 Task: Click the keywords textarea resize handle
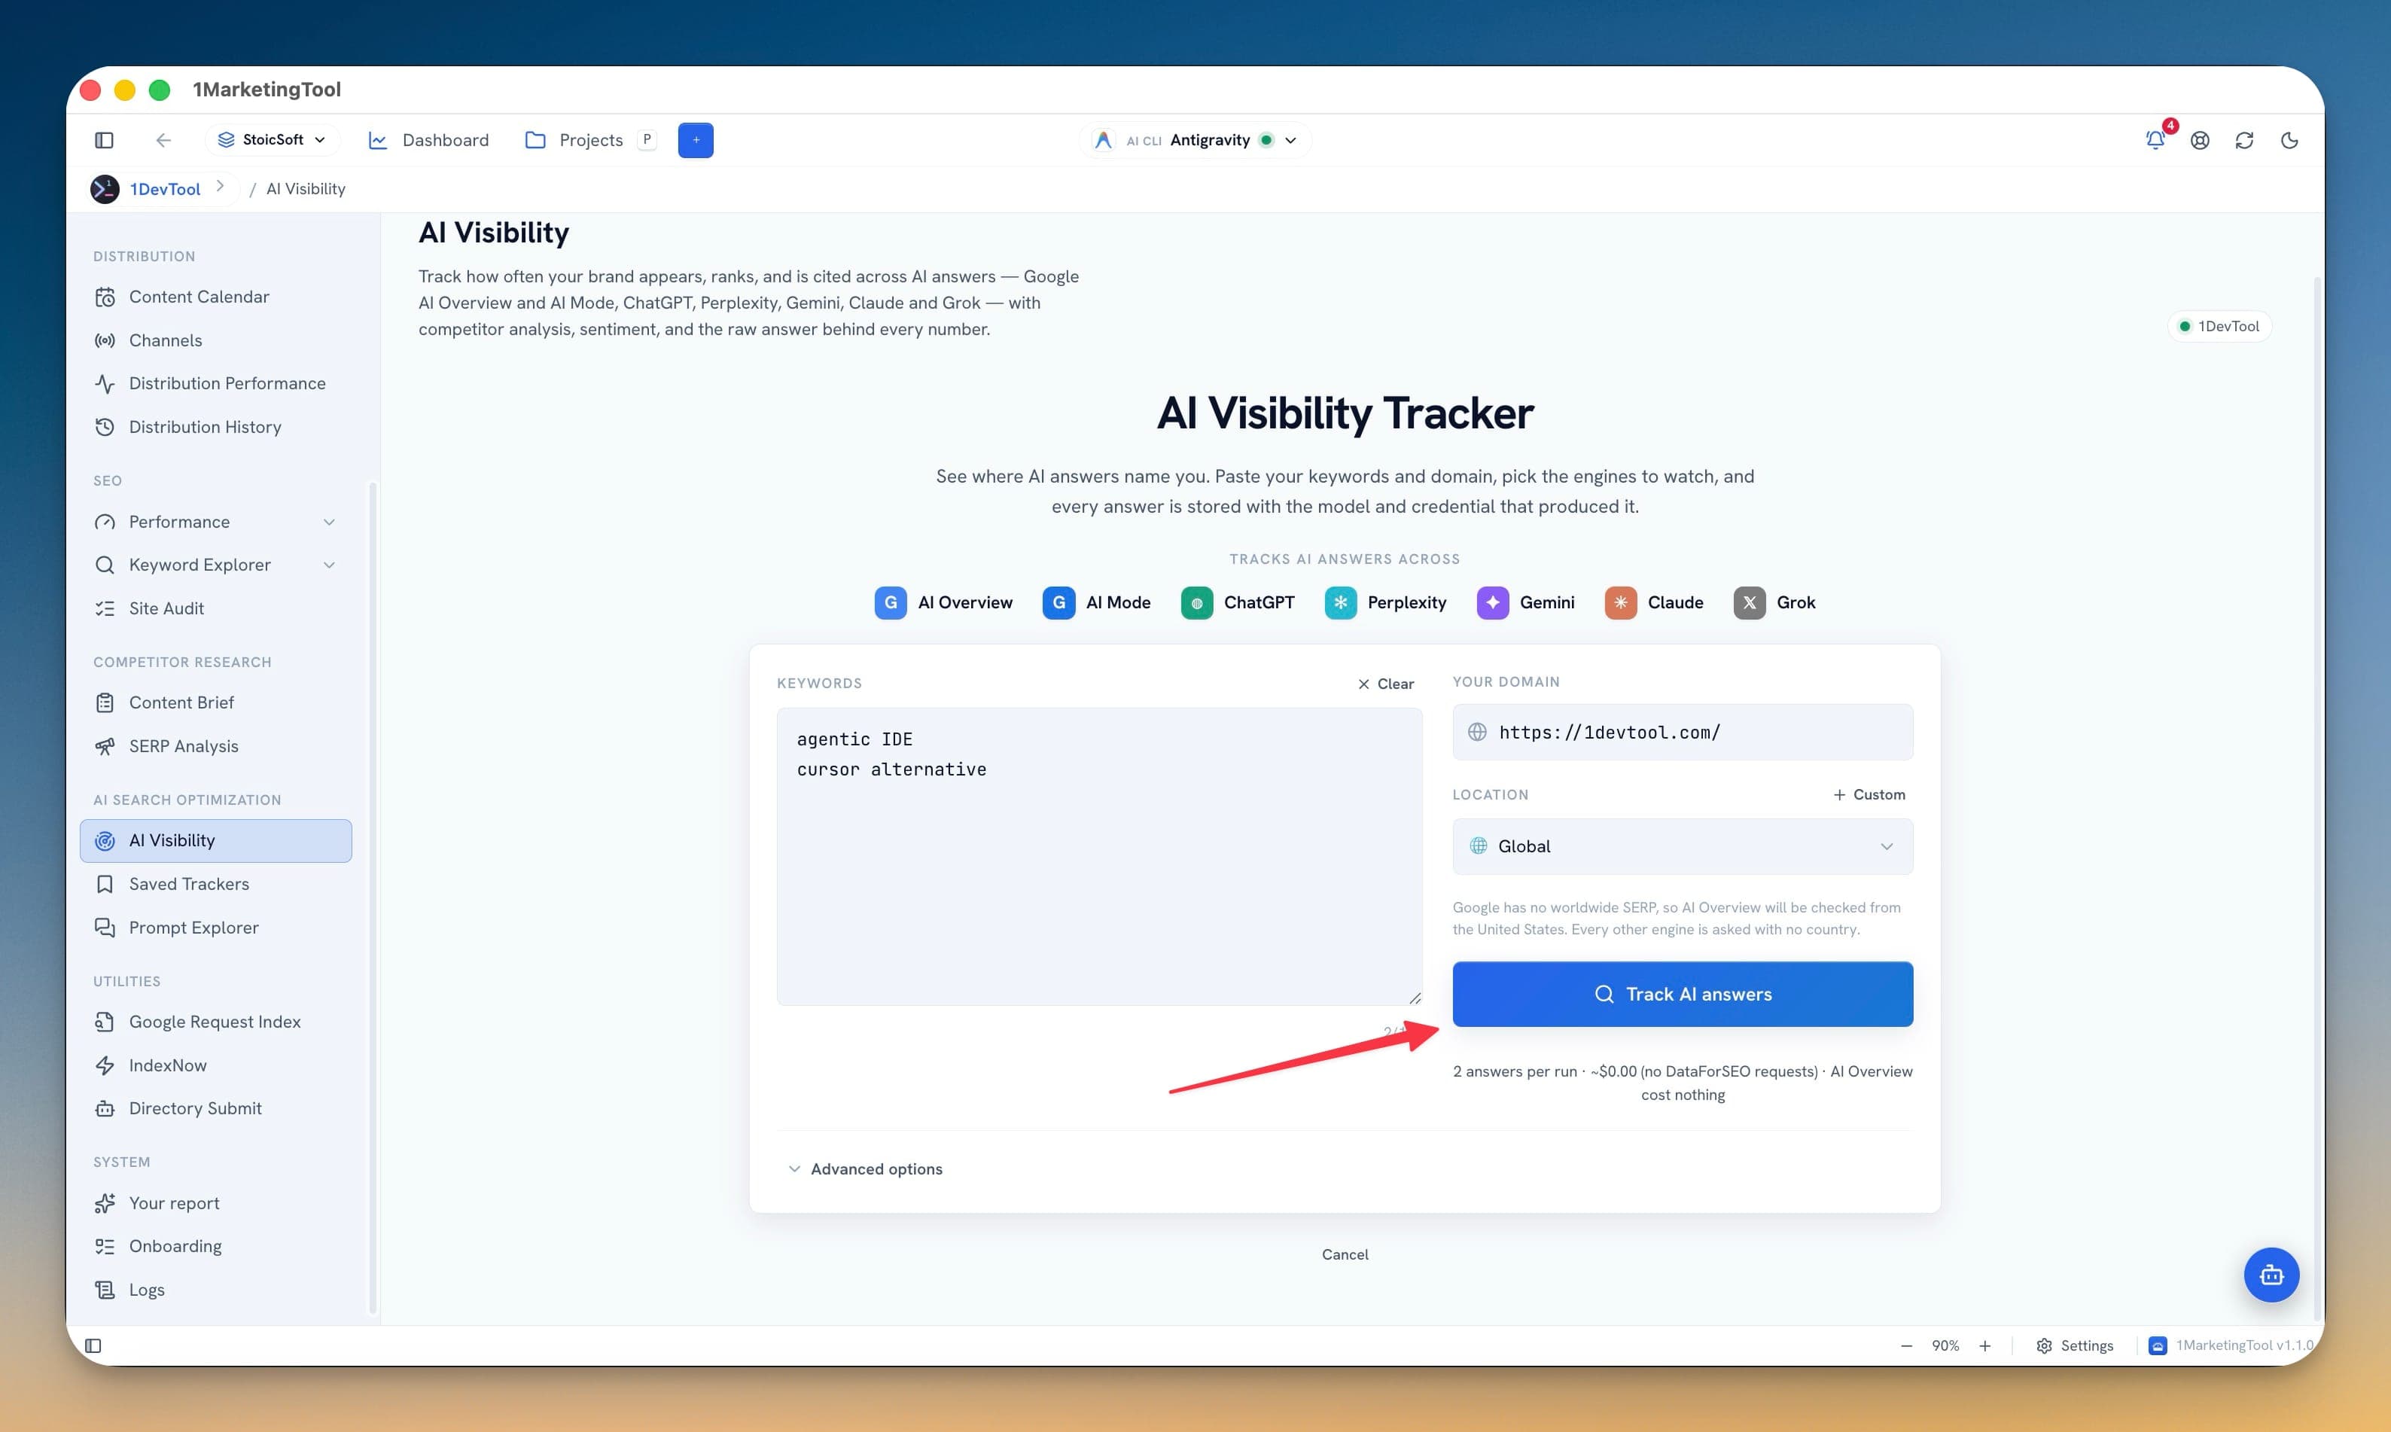click(1415, 998)
